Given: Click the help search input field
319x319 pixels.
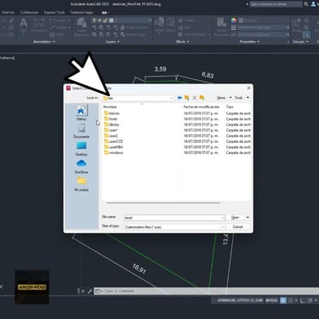Looking at the screenshot, I should tap(276, 4).
